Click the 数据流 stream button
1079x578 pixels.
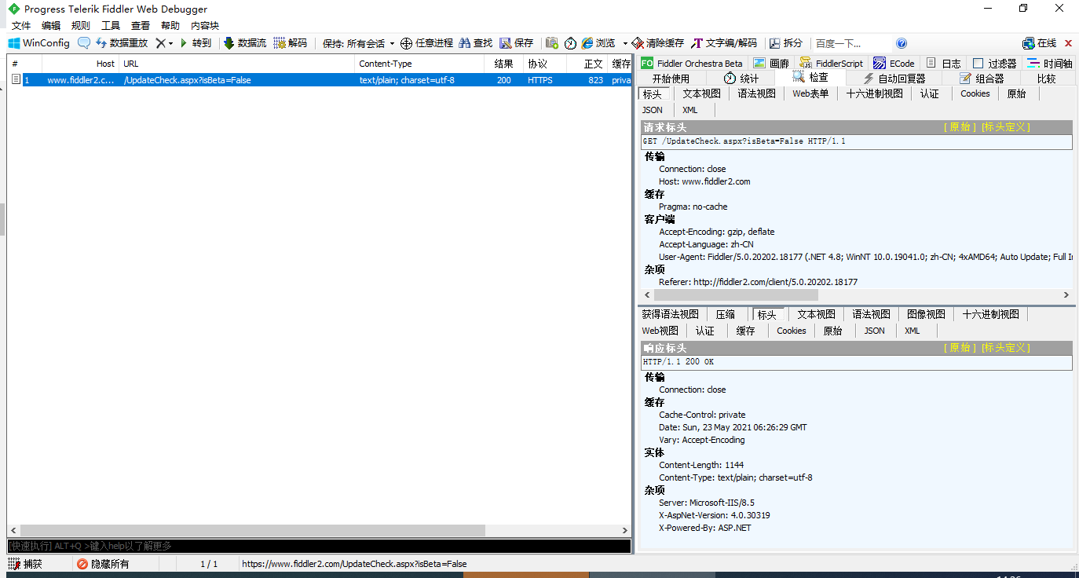tap(245, 43)
